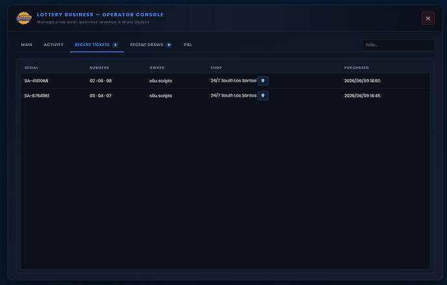Click the Recent Draws count badge
447x285 pixels.
169,45
